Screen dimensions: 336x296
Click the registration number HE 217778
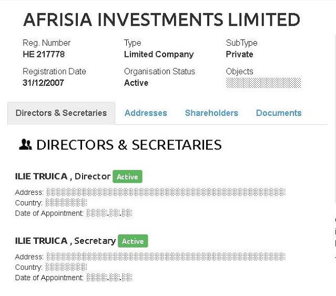click(44, 54)
